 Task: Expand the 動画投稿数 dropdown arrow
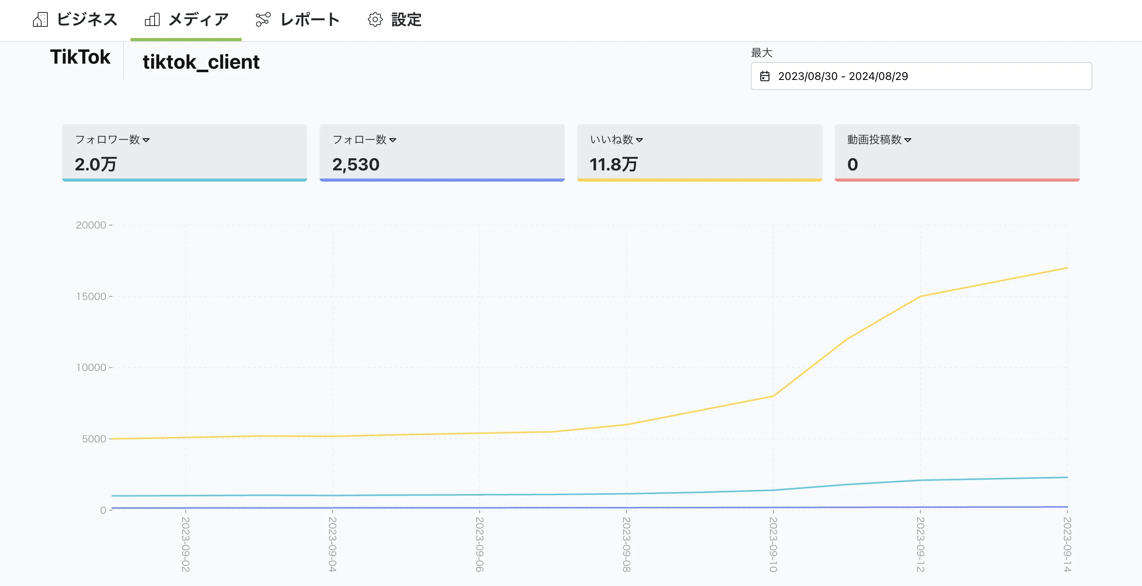coord(907,140)
